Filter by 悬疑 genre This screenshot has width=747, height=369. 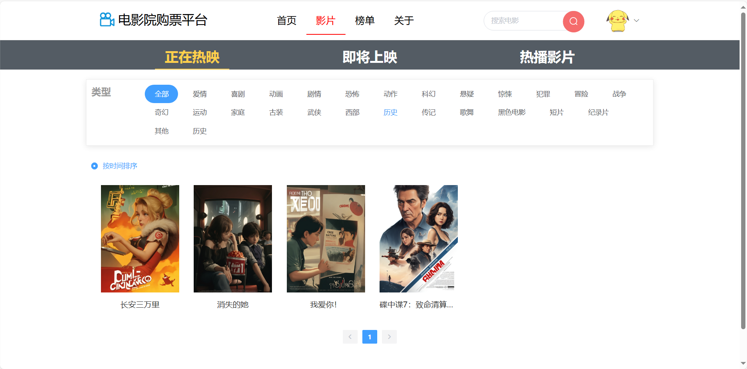coord(467,94)
